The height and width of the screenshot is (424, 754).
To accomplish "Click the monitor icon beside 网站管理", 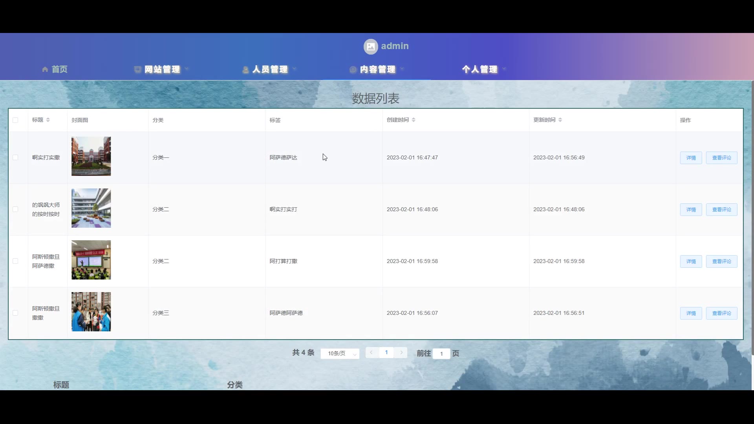I will 137,69.
